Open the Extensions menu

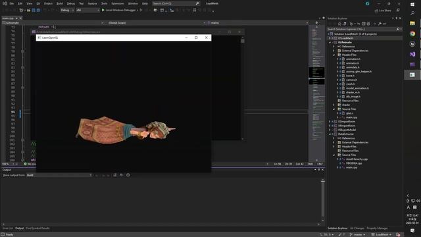(x=118, y=3)
